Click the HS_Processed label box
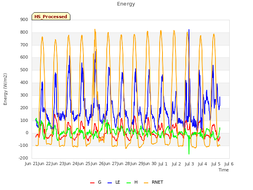Viewport: 253px width, 190px height. (x=51, y=16)
